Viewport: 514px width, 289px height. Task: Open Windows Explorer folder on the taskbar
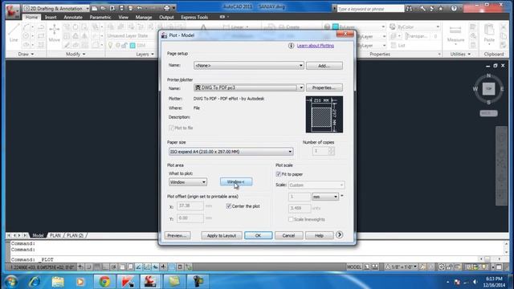tap(58, 282)
